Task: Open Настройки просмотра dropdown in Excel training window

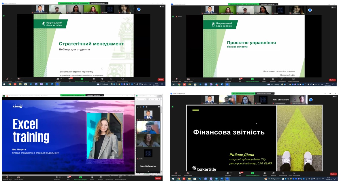Action: tap(95, 95)
